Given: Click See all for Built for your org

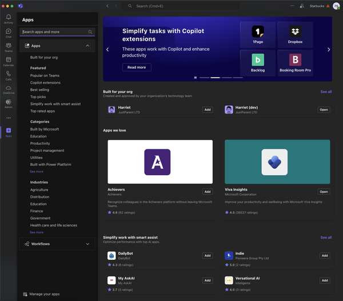Looking at the screenshot, I should (x=326, y=92).
